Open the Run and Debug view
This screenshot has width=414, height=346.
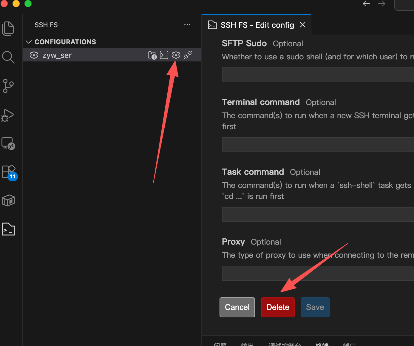point(8,115)
